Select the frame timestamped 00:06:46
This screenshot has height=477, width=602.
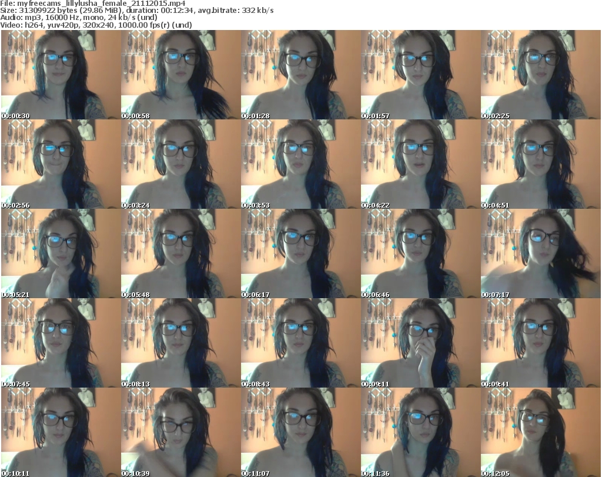420,253
